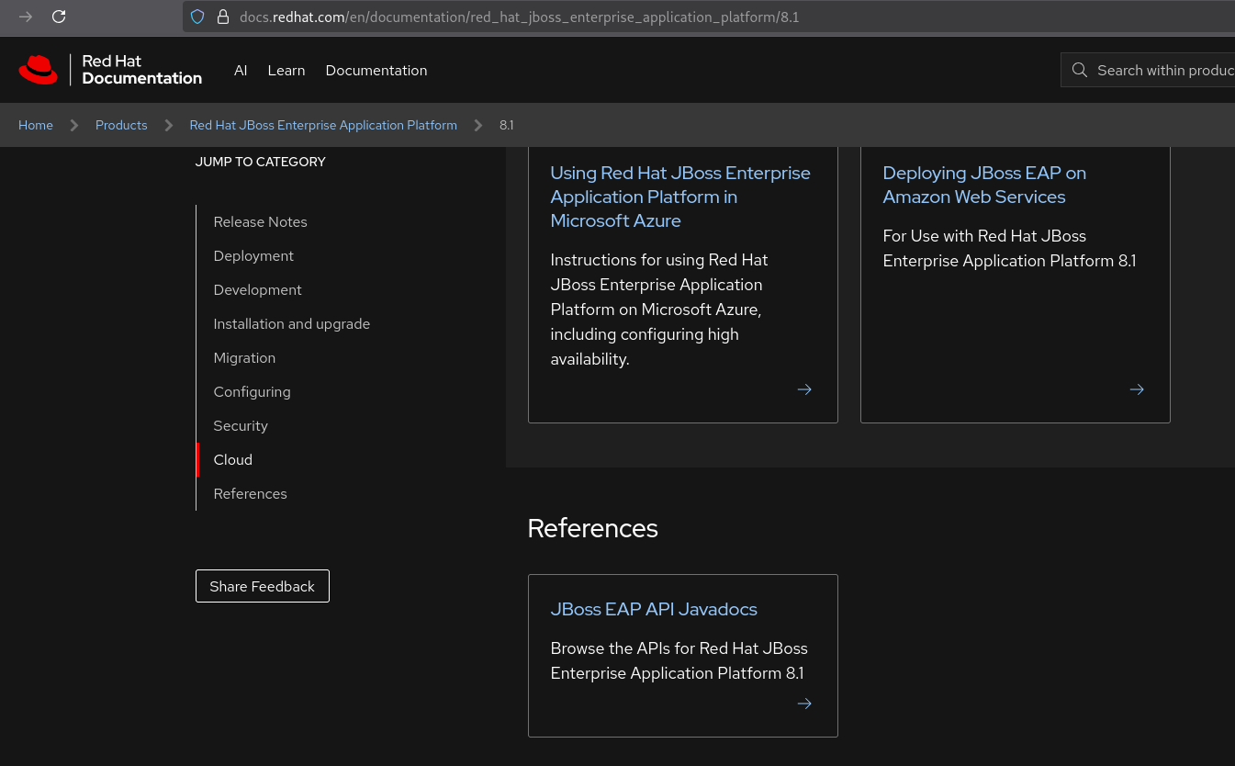Open Red Hat JBoss Enterprise Application Platform breadcrumb
Image resolution: width=1235 pixels, height=766 pixels.
coord(323,125)
